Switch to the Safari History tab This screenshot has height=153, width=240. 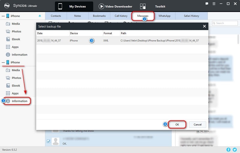pyautogui.click(x=191, y=16)
